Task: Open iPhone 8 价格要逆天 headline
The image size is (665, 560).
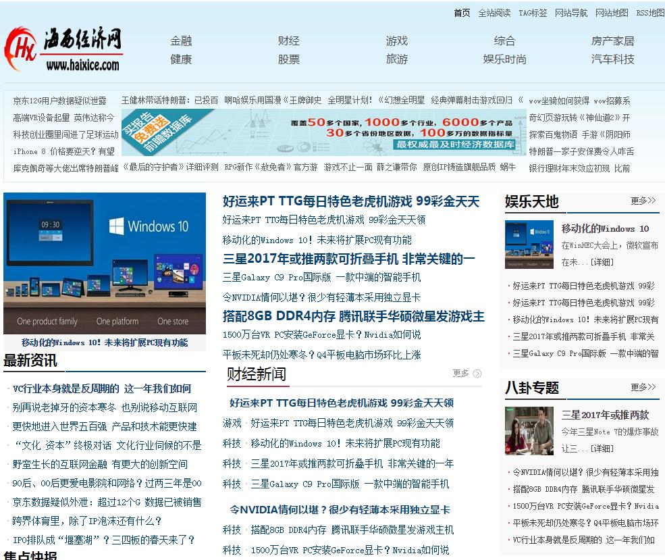Action: pyautogui.click(x=63, y=151)
